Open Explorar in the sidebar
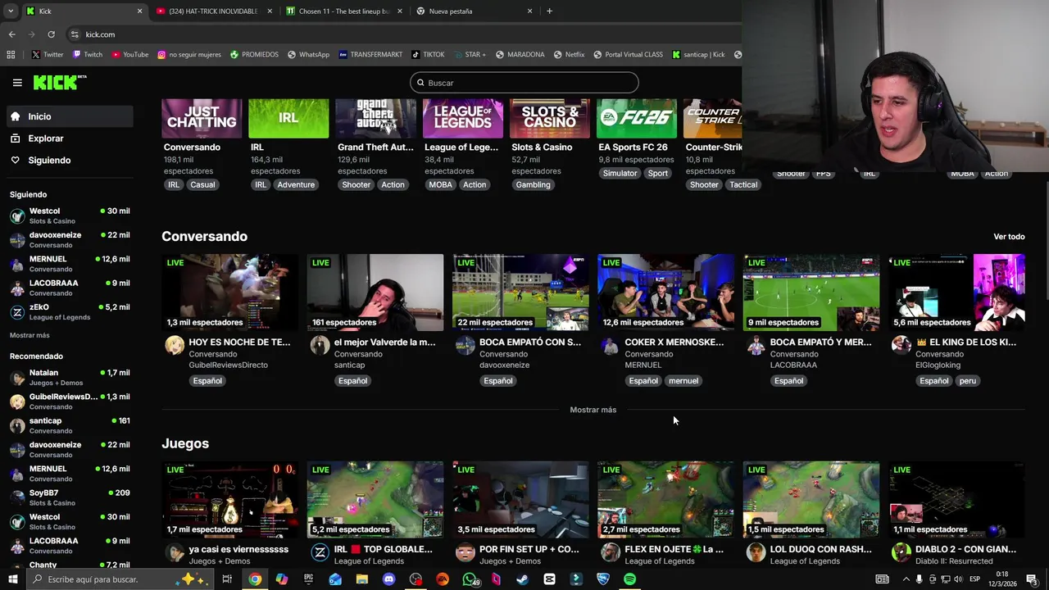This screenshot has height=590, width=1049. (x=69, y=138)
